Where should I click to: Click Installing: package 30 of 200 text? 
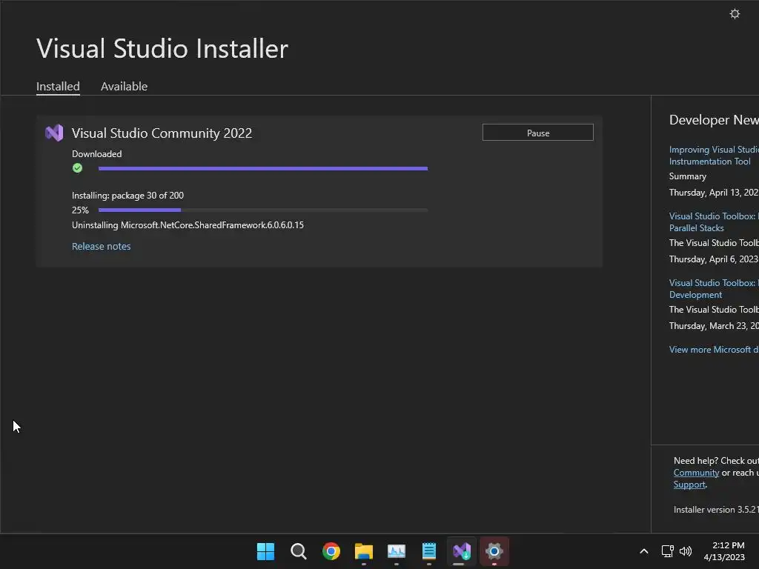tap(127, 196)
